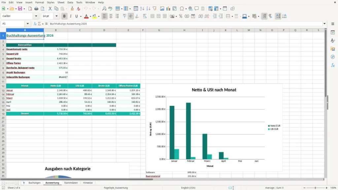Toggle Center Vertically alignment
This screenshot has height=190, width=338.
click(x=131, y=16)
